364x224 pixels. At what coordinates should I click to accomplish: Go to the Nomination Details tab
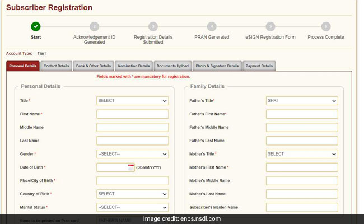click(133, 66)
